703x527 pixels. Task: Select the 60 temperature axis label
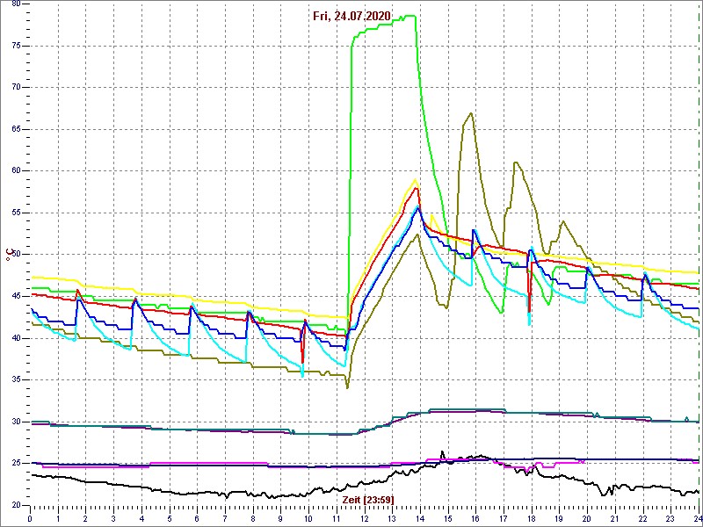coord(17,170)
